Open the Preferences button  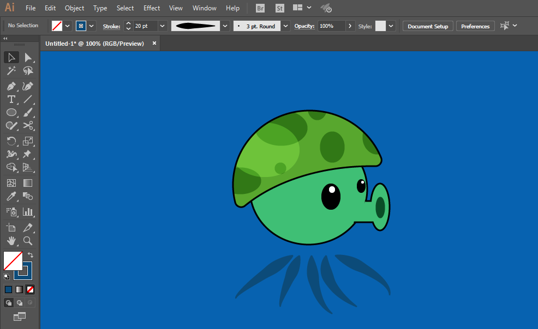pos(475,26)
